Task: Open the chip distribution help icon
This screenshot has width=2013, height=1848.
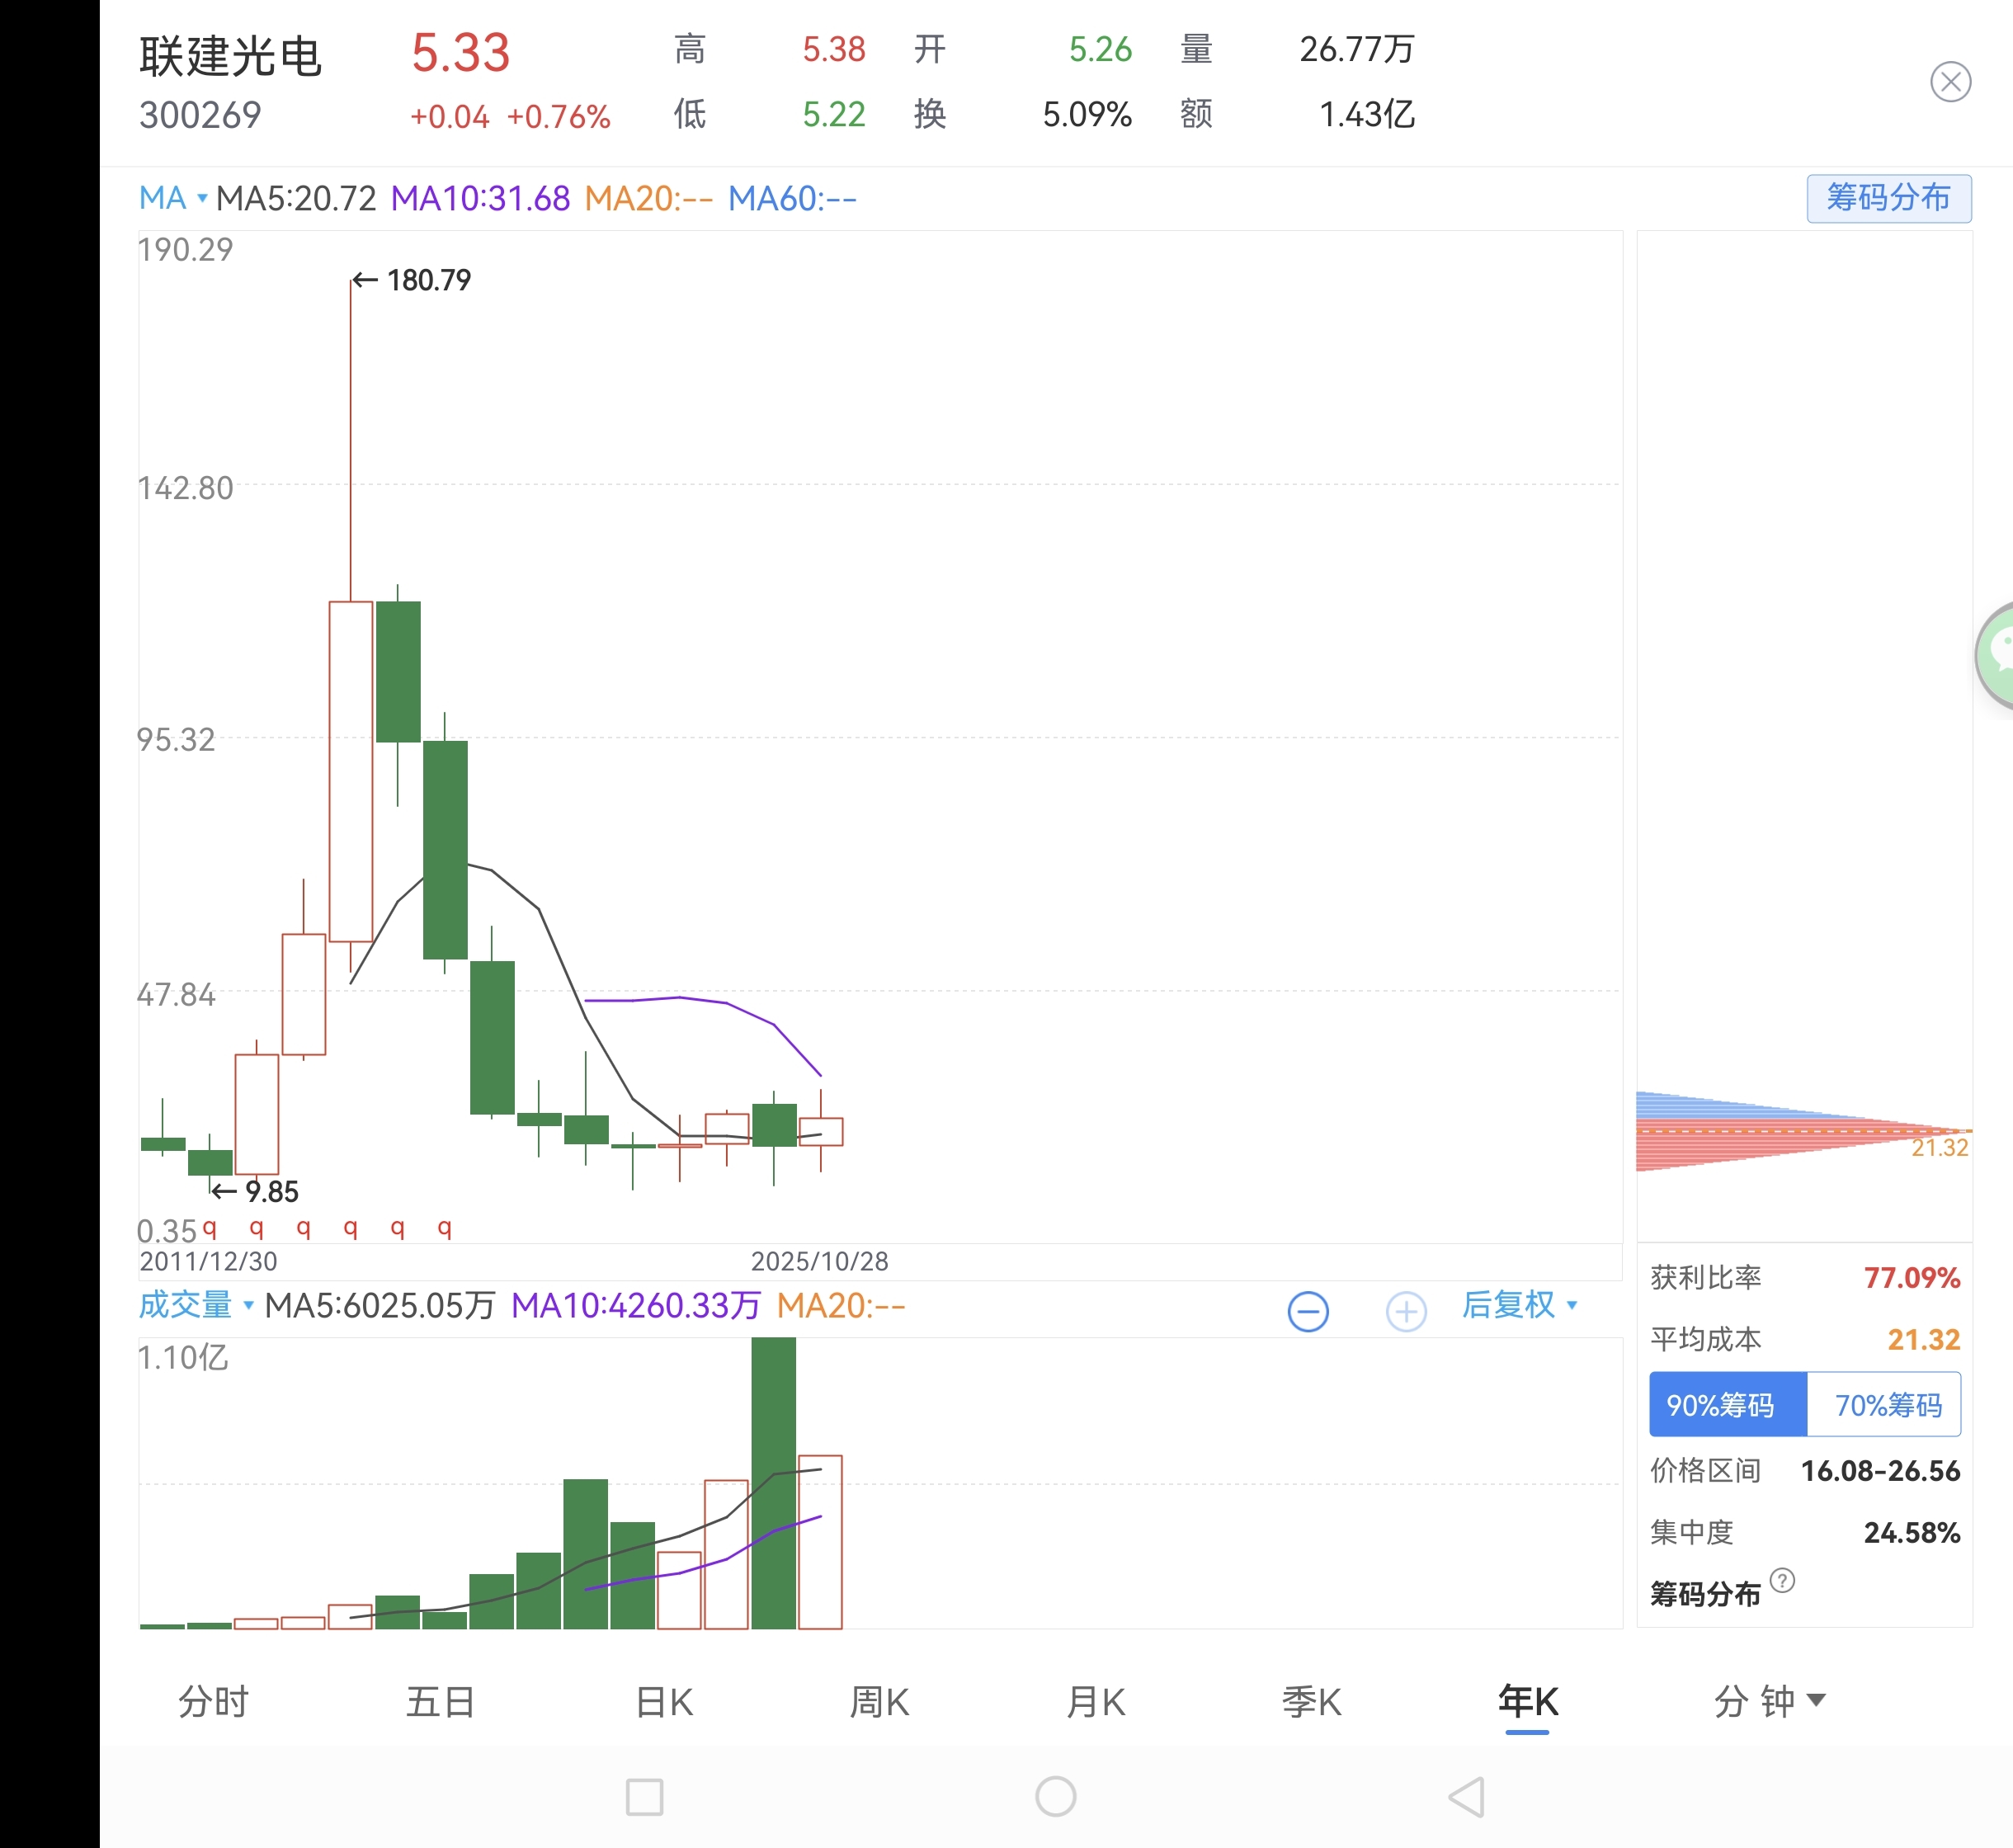Action: [1781, 1580]
